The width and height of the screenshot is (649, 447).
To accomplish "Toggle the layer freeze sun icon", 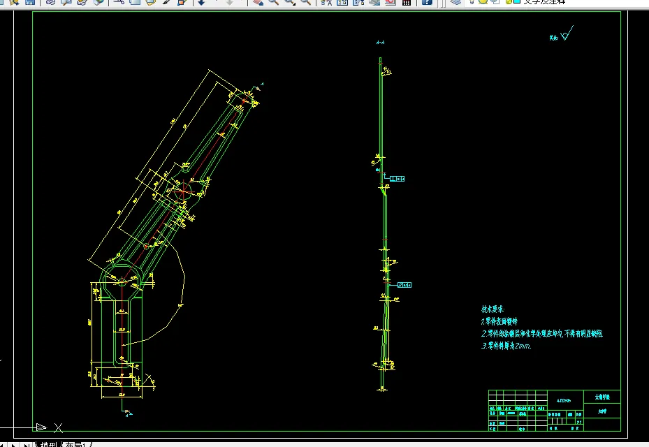I will pyautogui.click(x=483, y=1).
